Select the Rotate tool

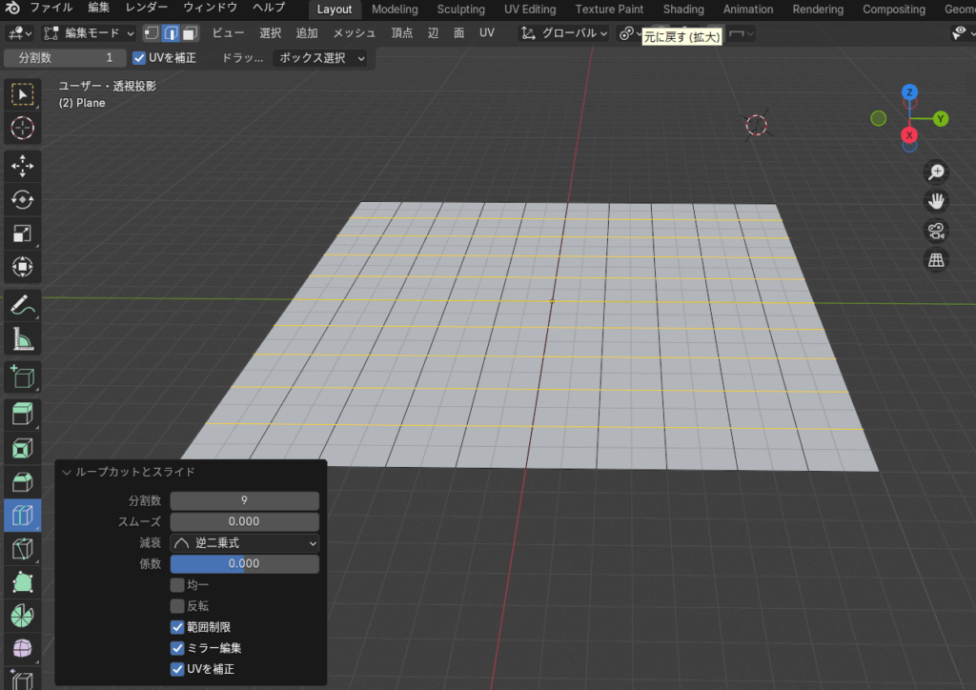point(22,199)
